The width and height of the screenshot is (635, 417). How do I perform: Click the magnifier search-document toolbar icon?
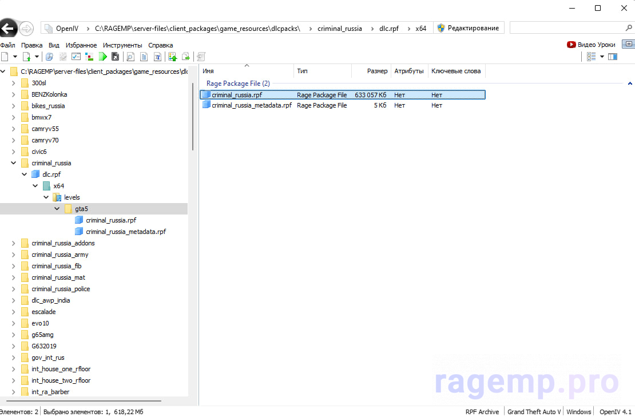[x=130, y=57]
